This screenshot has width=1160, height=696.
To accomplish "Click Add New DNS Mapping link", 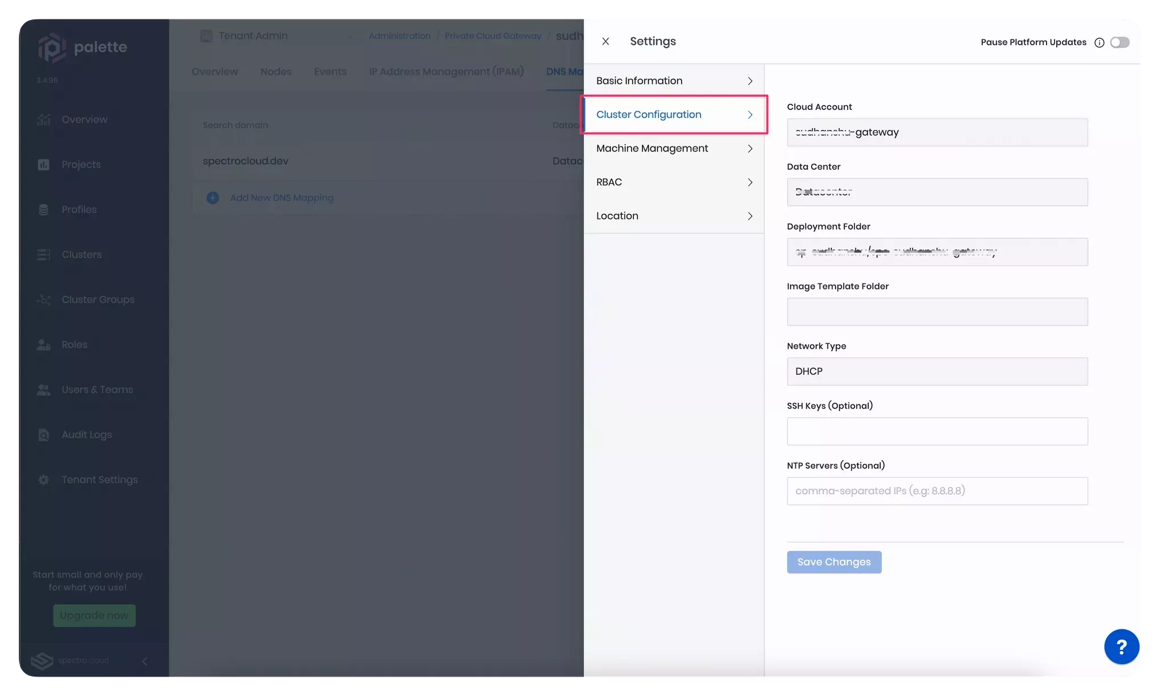I will pyautogui.click(x=282, y=197).
